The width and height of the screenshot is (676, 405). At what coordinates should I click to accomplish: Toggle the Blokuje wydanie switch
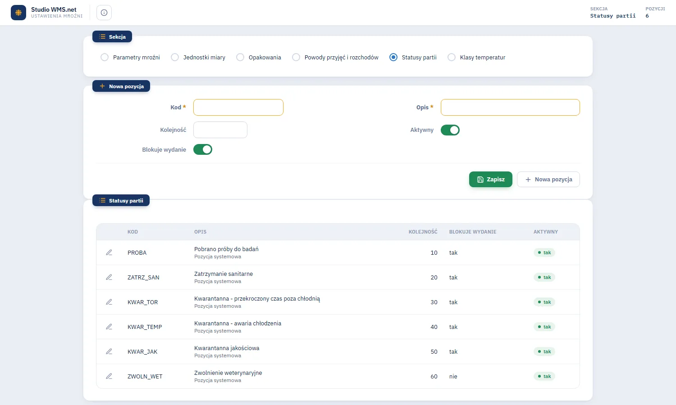(x=203, y=149)
